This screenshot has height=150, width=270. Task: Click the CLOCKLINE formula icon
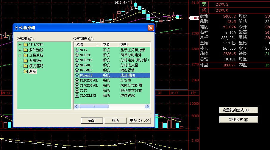coord(77,96)
